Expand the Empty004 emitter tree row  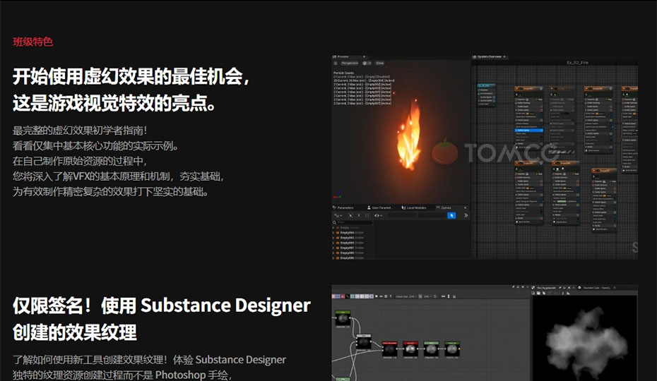tap(333, 233)
